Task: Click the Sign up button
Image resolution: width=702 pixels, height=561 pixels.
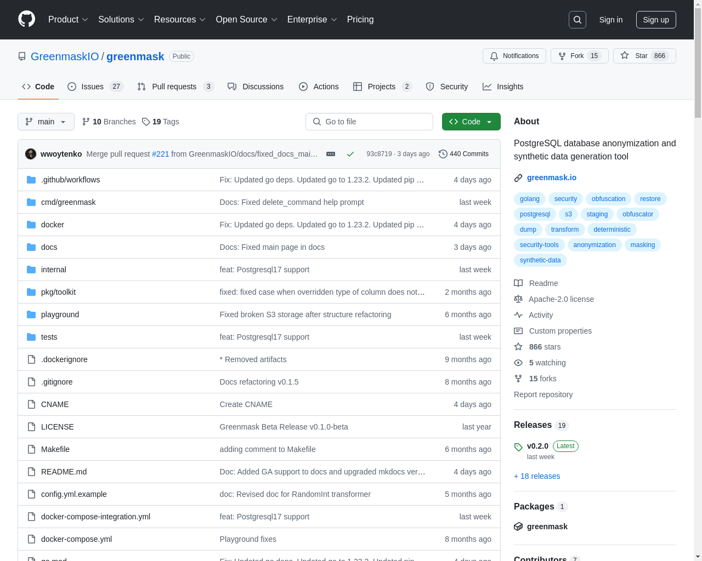Action: point(656,20)
